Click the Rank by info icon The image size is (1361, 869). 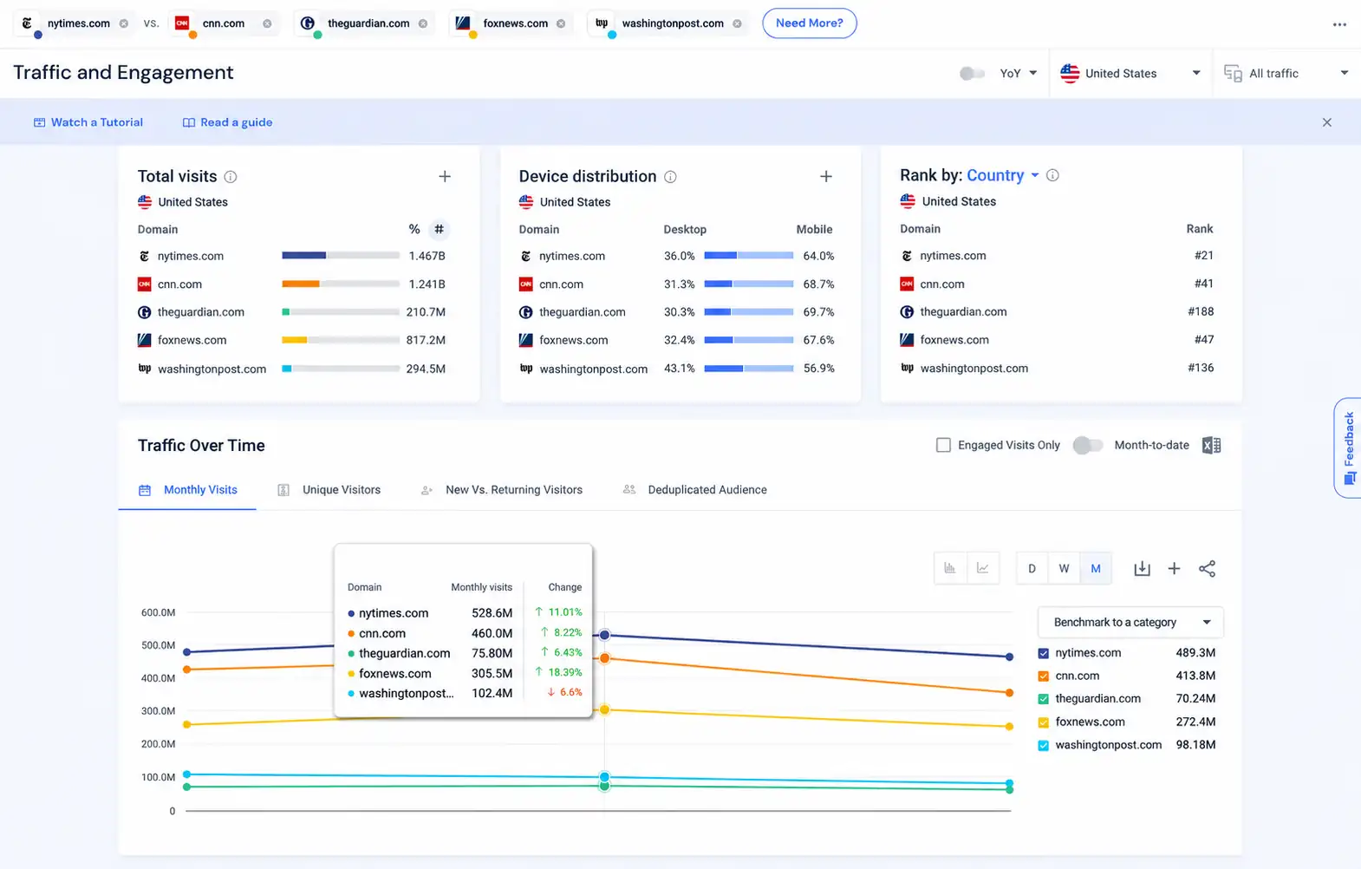[1052, 175]
